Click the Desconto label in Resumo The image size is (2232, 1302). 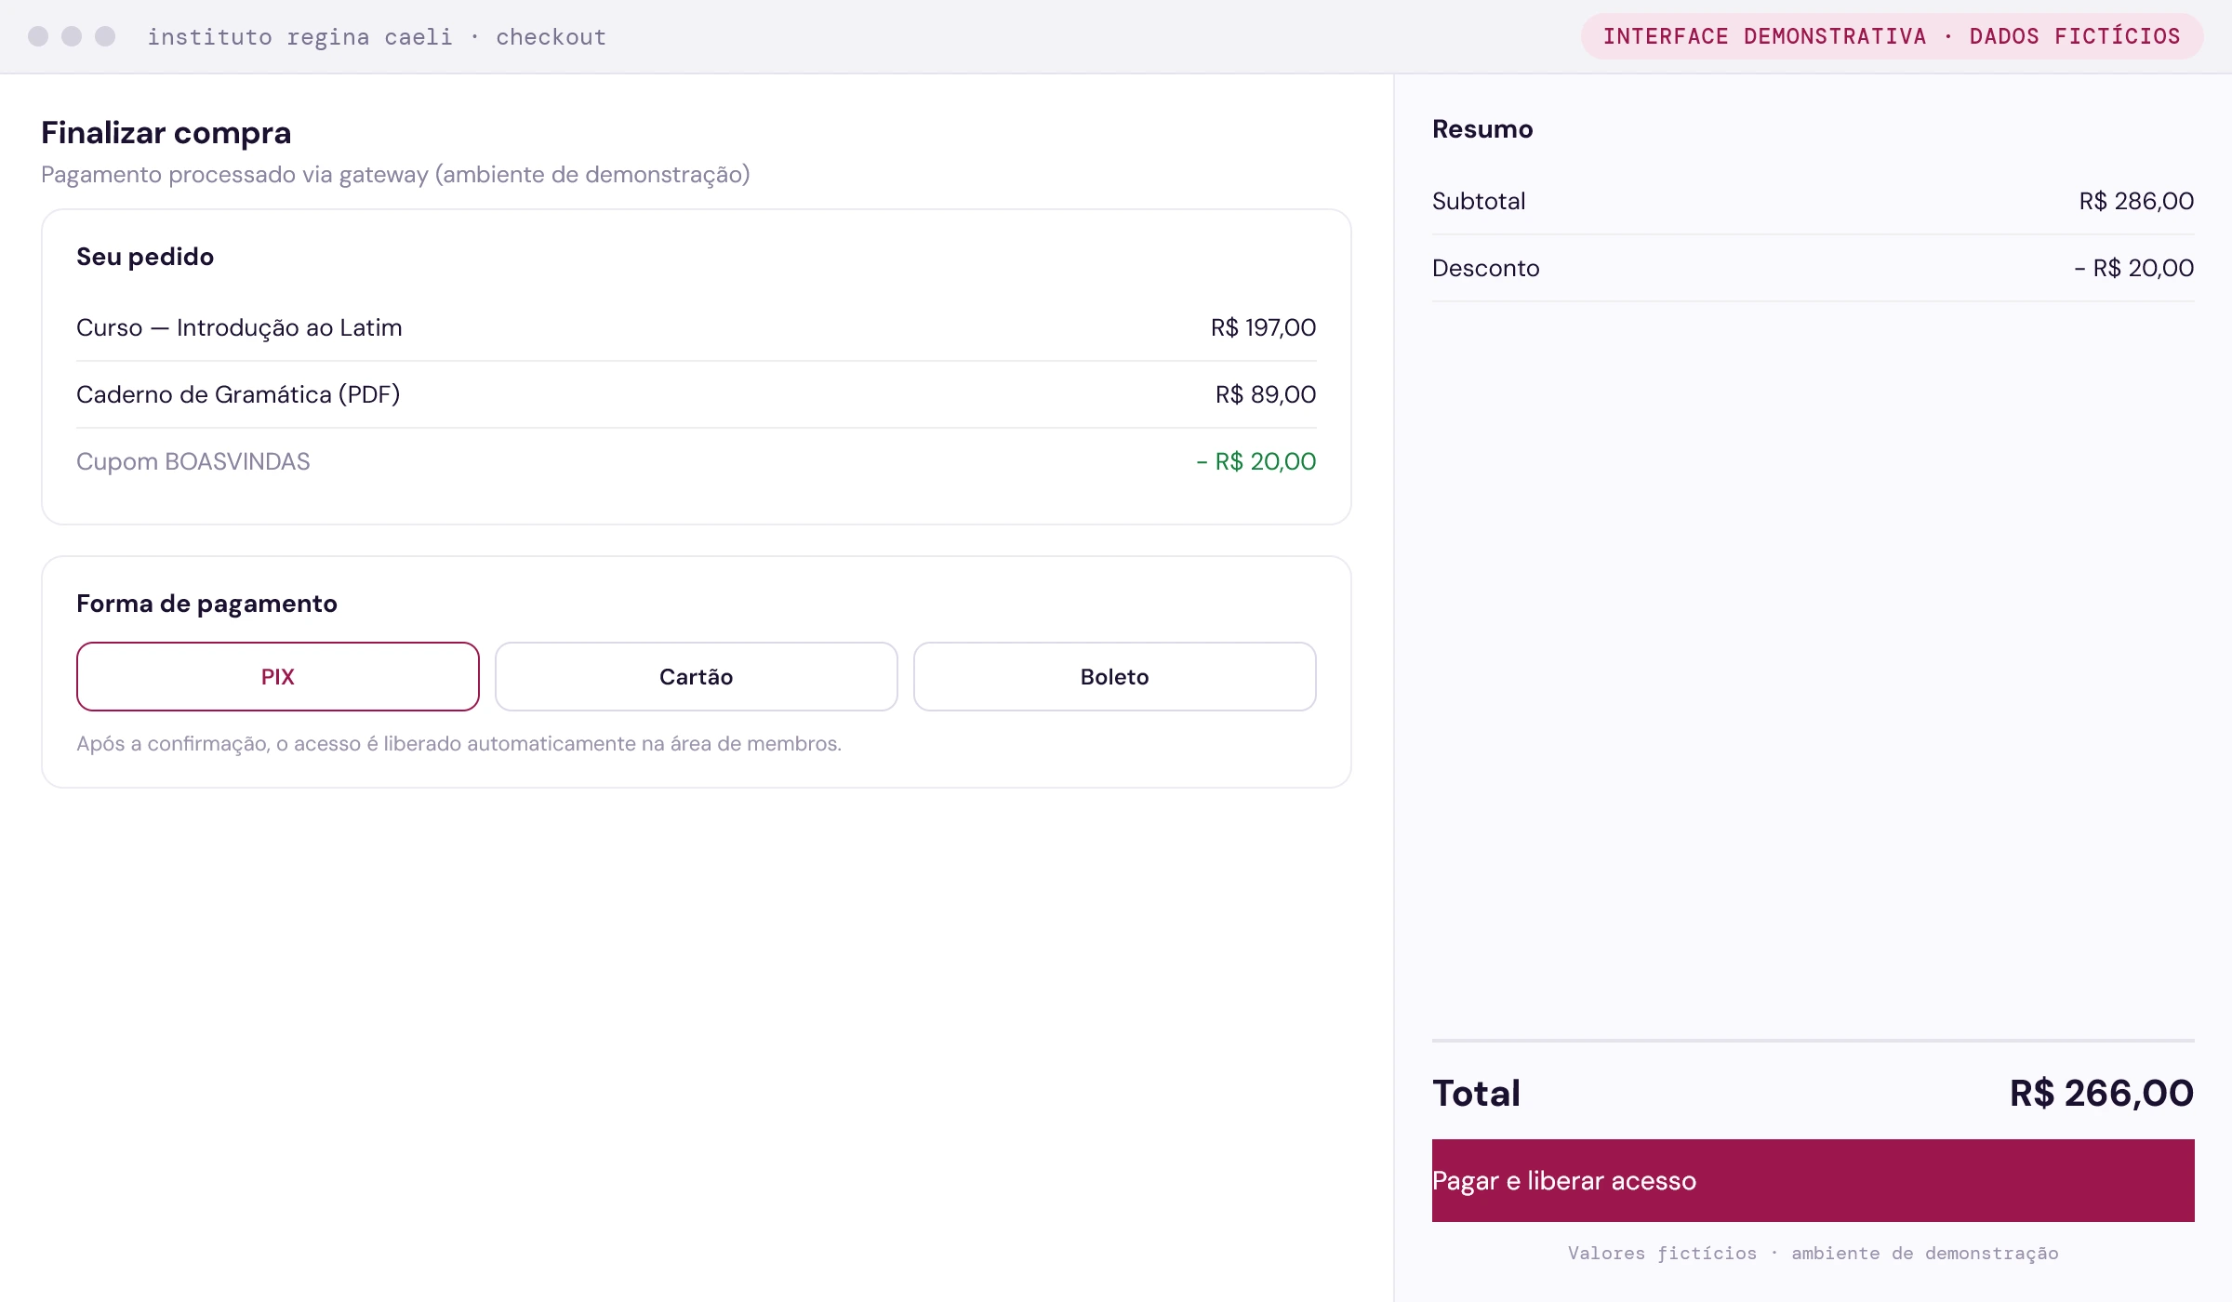1485,268
